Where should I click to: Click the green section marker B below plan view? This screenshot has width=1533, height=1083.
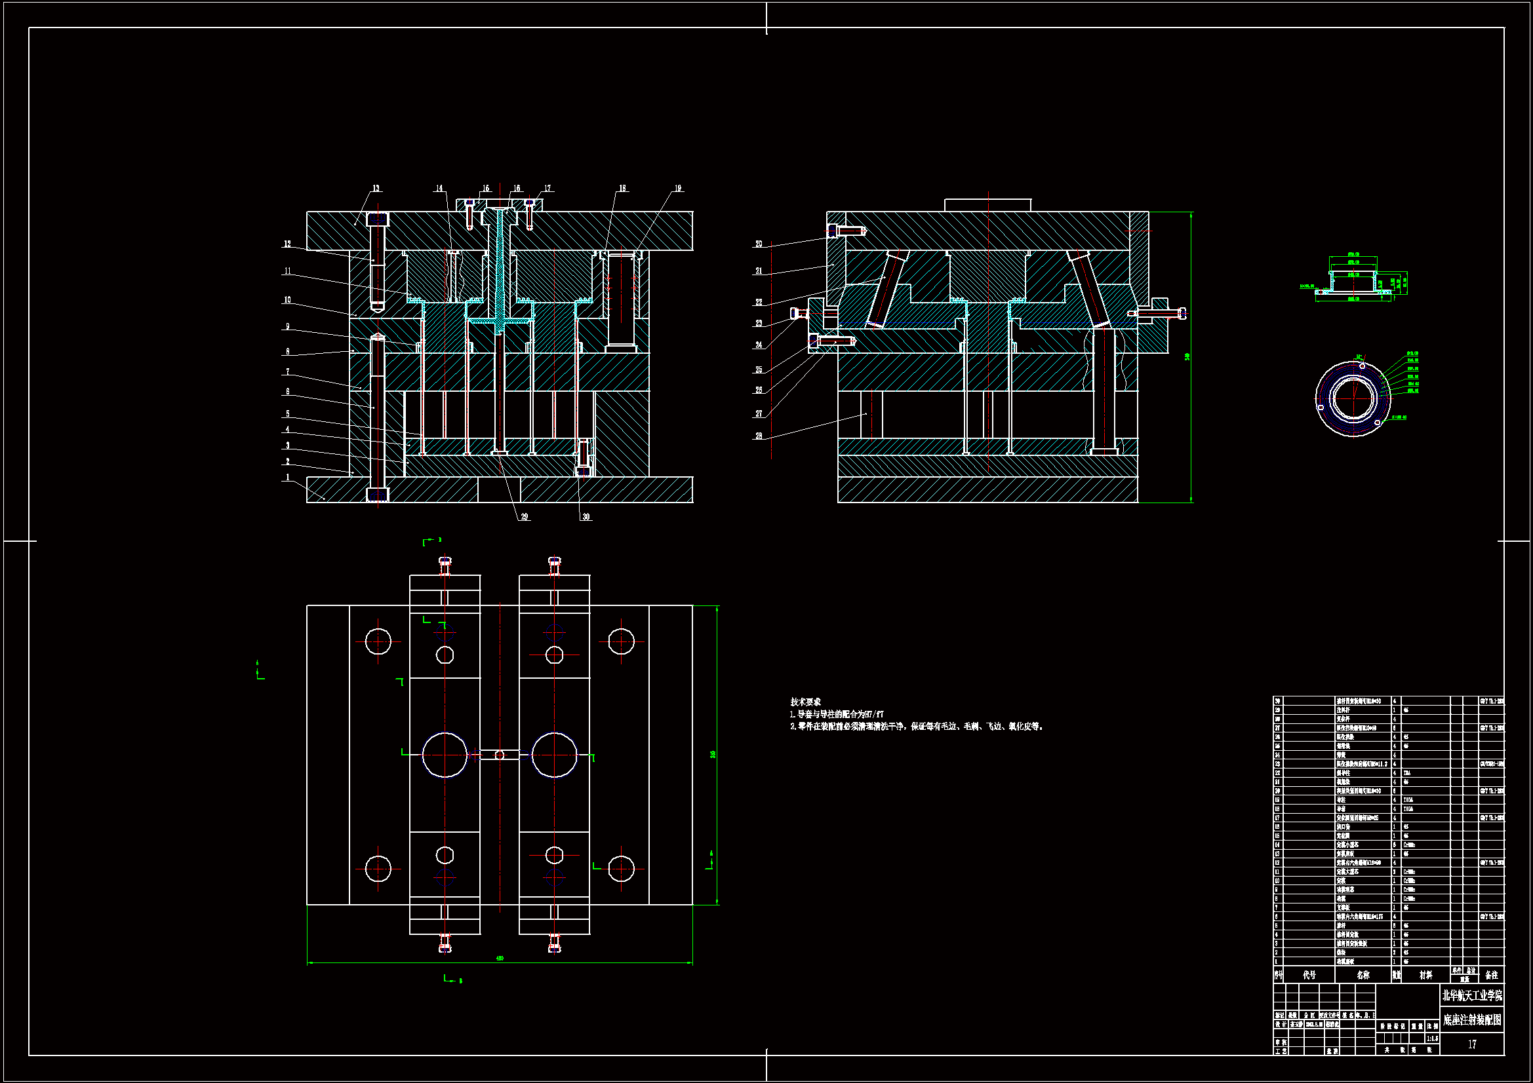(x=460, y=981)
